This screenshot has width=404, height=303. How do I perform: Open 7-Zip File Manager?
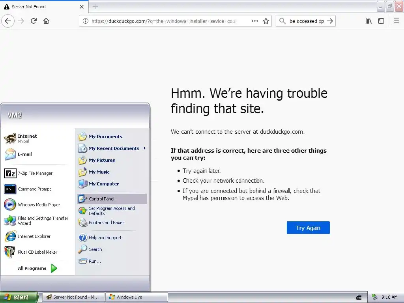pyautogui.click(x=37, y=174)
